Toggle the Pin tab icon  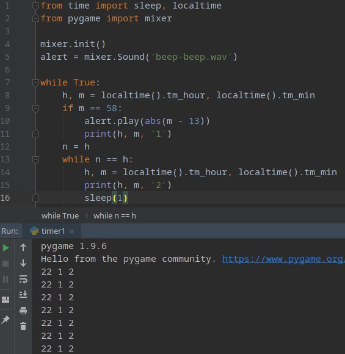(x=5, y=319)
